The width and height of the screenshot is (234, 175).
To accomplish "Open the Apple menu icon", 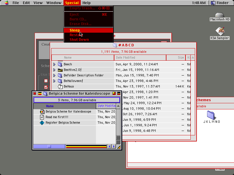I will point(6,3).
